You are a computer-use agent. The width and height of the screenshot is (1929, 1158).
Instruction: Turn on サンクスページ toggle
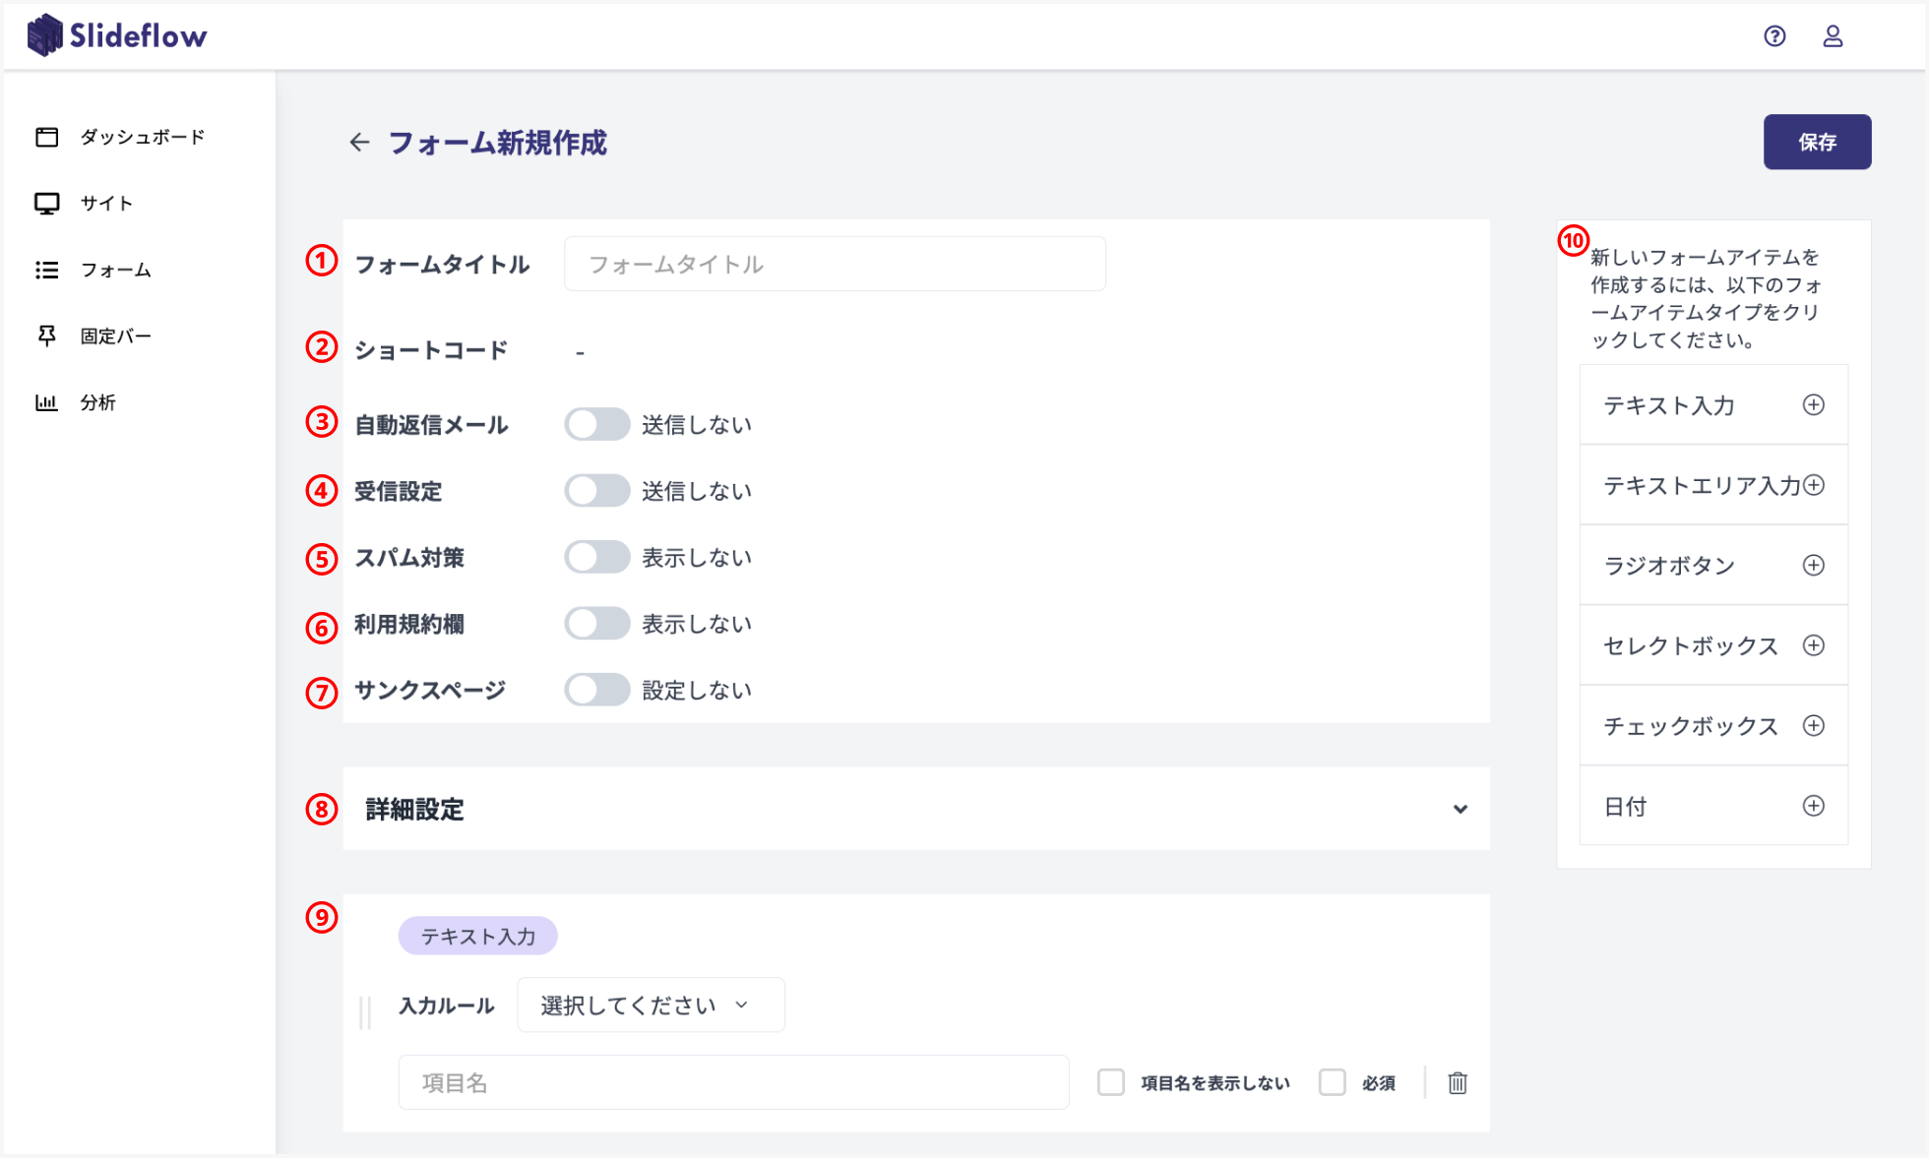(596, 690)
